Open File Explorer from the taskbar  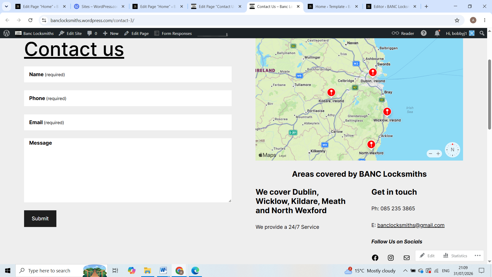point(147,271)
